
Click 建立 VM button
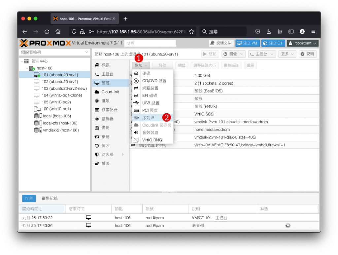(248, 43)
